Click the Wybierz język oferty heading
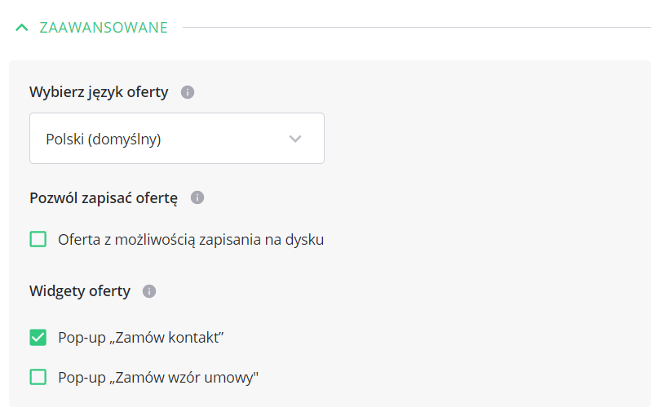The width and height of the screenshot is (655, 412). coord(99,92)
